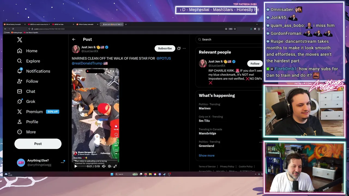This screenshot has height=196, width=349.
Task: Reload the page in the browser
Action: (x=13, y=29)
